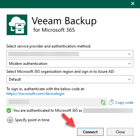Close the dialog with the top-right X
140x138 pixels.
click(x=133, y=3)
